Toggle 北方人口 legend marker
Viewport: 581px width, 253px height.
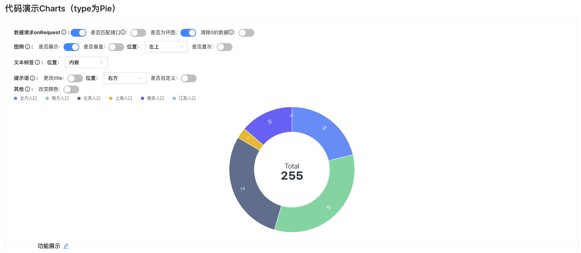click(15, 98)
